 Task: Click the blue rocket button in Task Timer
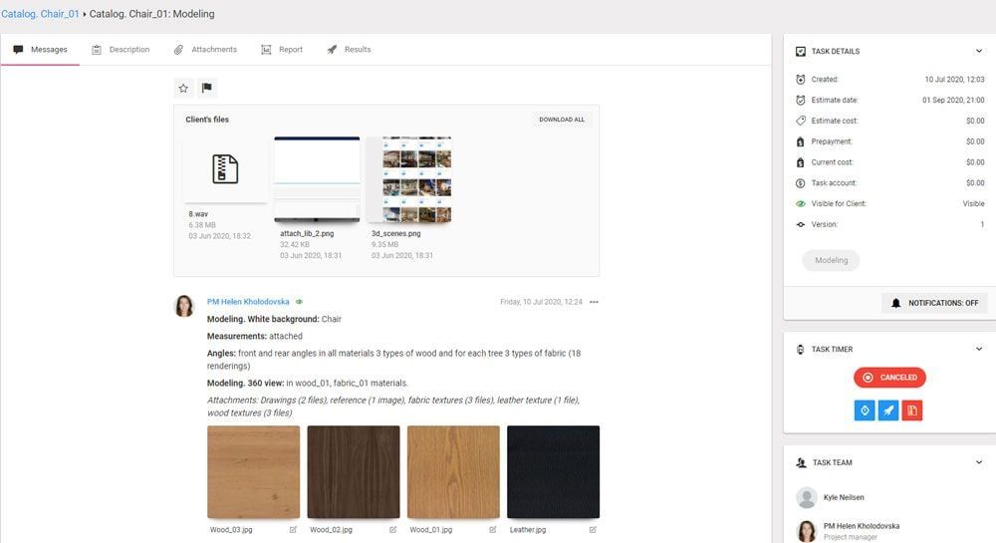[x=888, y=410]
